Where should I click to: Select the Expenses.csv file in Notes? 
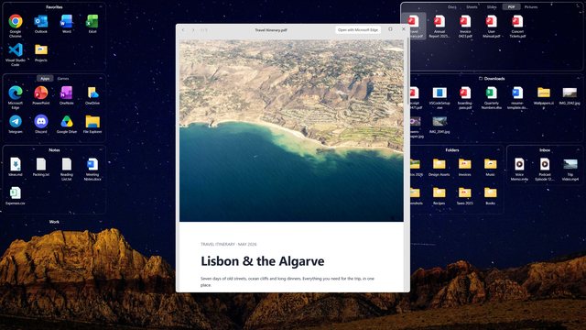tap(16, 193)
